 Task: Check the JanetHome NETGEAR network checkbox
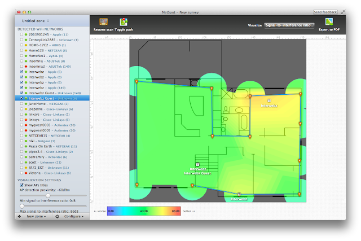pos(21,104)
